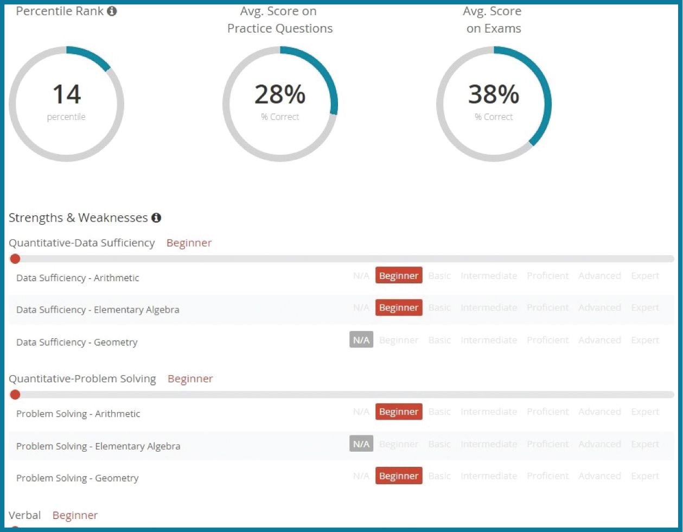Click the 28% practice questions score ring

(280, 104)
